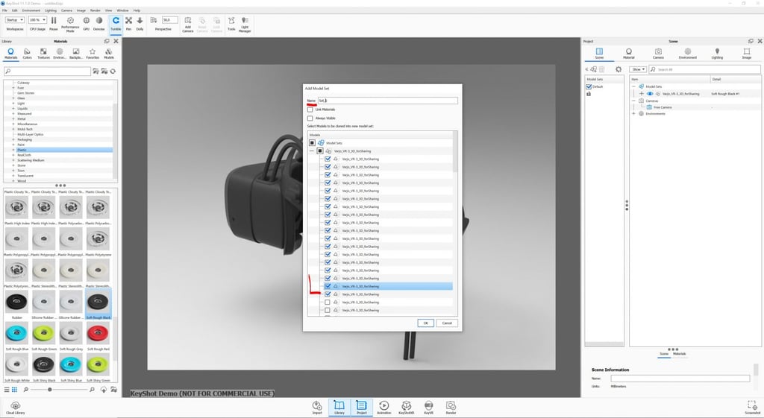The image size is (764, 418).
Task: Open the Import icon in bottom toolbar
Action: 317,406
